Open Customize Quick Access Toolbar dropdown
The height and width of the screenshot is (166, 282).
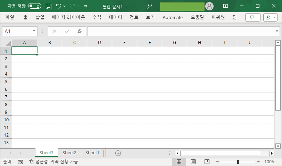85,6
